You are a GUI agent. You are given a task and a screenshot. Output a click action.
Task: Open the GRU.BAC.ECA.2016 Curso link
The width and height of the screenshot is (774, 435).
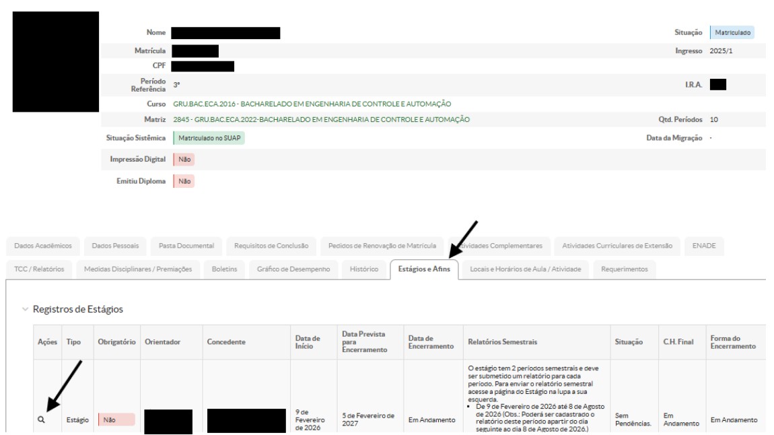point(312,104)
